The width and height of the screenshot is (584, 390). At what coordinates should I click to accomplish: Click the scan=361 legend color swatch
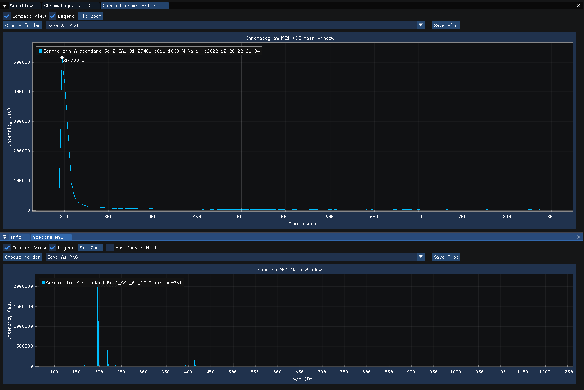pyautogui.click(x=43, y=283)
